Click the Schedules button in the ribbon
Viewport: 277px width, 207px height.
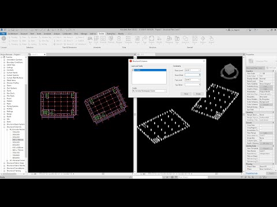[x=128, y=40]
